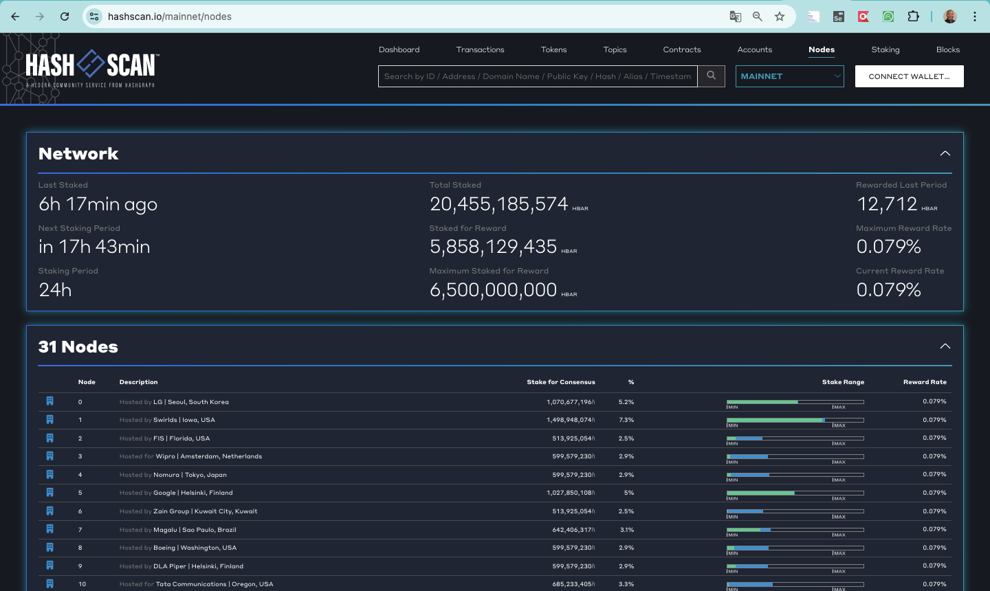Open the browser zoom magnifier icon
This screenshot has height=591, width=990.
(757, 16)
